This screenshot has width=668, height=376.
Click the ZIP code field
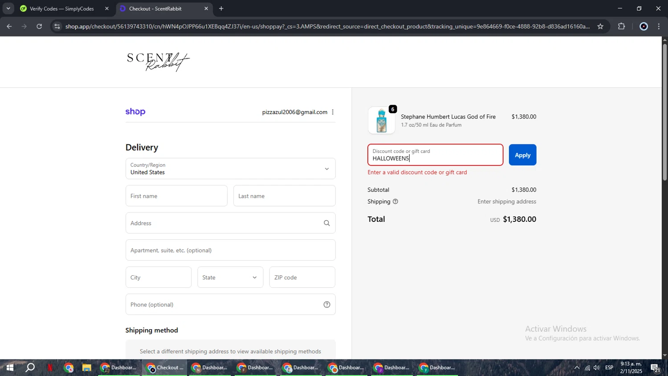tap(302, 277)
